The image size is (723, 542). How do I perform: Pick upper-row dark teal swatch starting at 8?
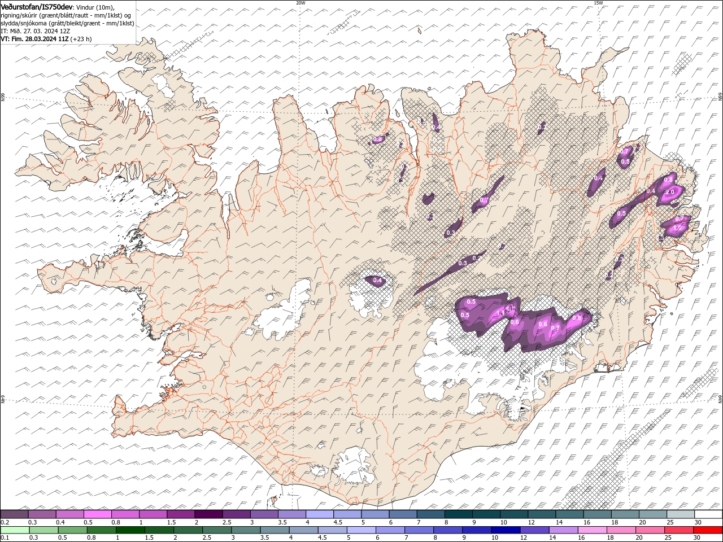point(459,514)
